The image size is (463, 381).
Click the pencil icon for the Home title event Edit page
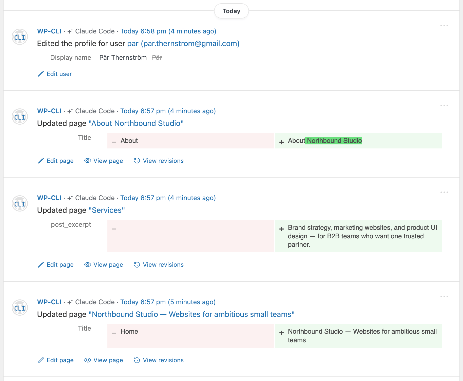[41, 360]
